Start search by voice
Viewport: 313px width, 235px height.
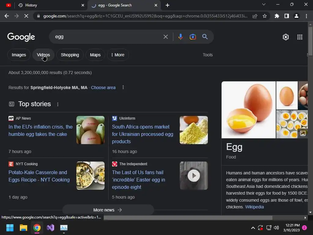pos(180,37)
